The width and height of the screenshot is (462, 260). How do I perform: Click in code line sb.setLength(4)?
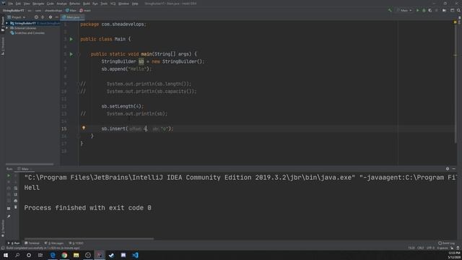(123, 106)
